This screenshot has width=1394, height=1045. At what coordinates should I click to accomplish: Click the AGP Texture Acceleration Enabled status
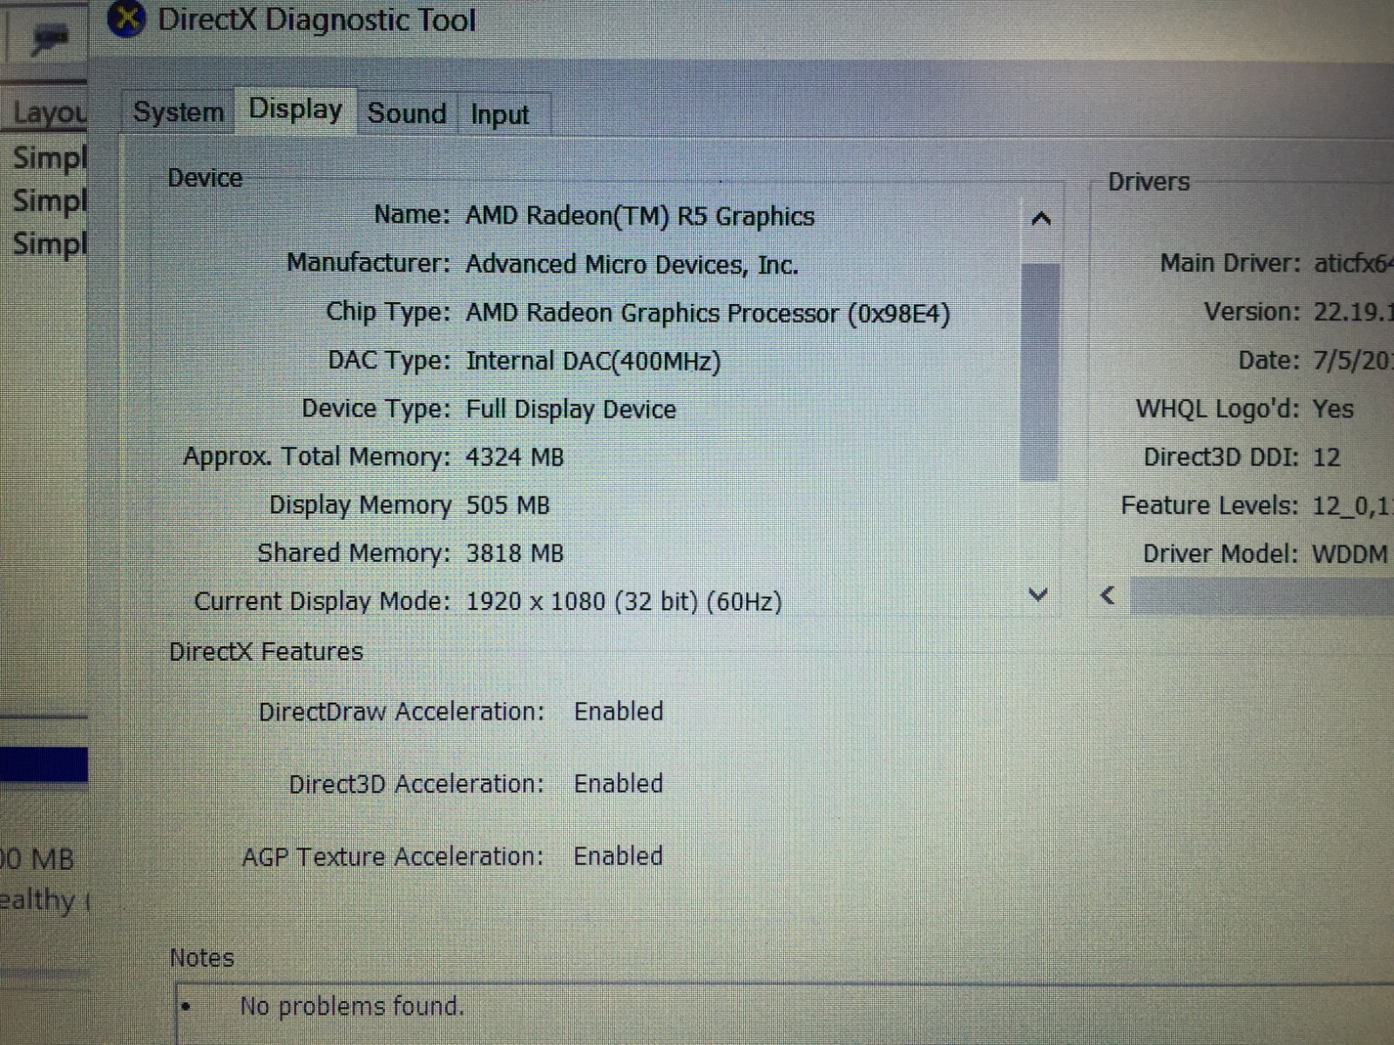618,856
